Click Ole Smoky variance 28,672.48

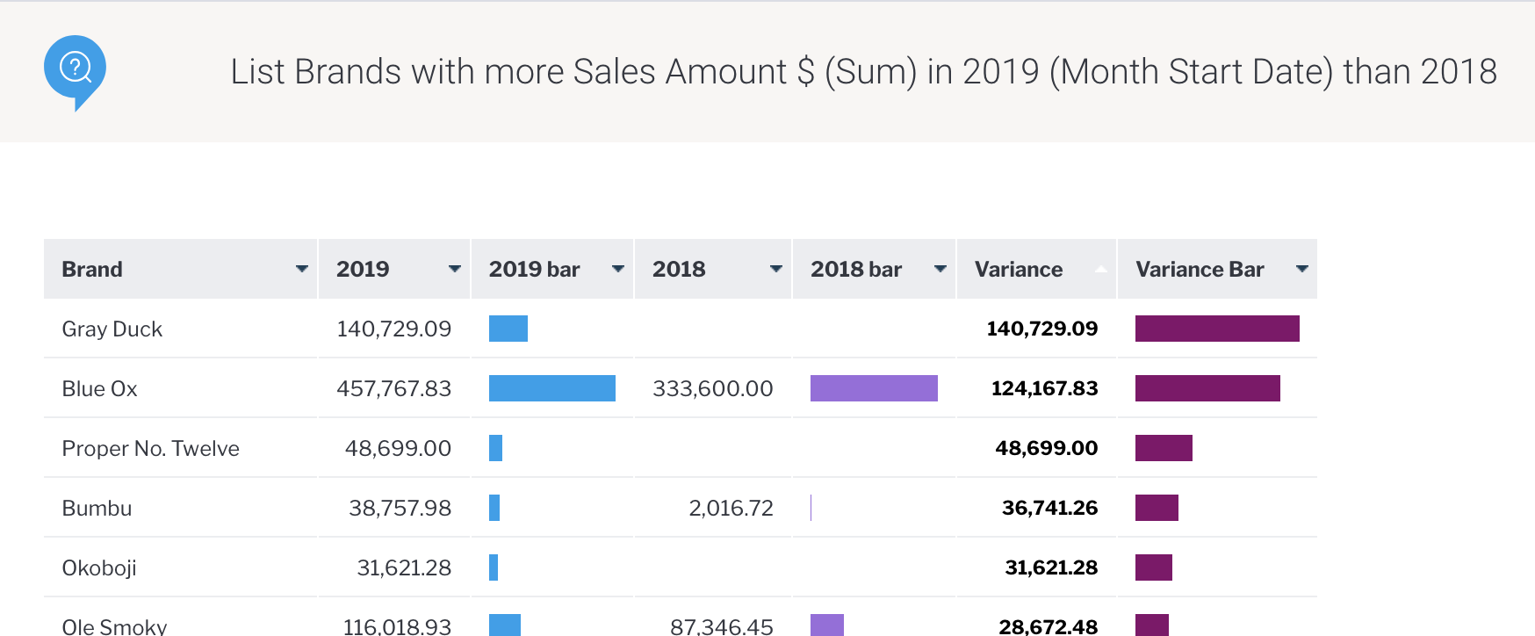tap(1049, 626)
